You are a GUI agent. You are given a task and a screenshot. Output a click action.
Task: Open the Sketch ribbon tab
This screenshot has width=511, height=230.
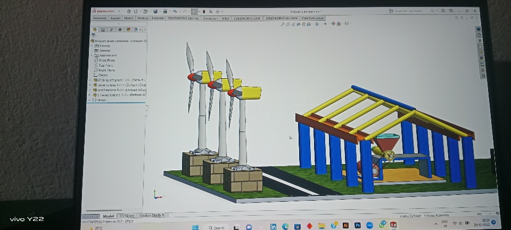pos(129,18)
